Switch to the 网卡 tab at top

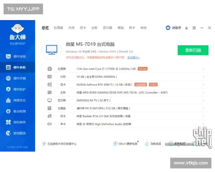point(132,28)
